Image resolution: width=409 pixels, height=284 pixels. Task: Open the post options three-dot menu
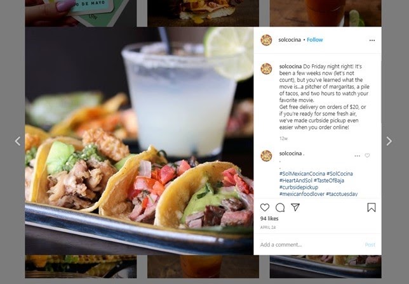coord(372,40)
